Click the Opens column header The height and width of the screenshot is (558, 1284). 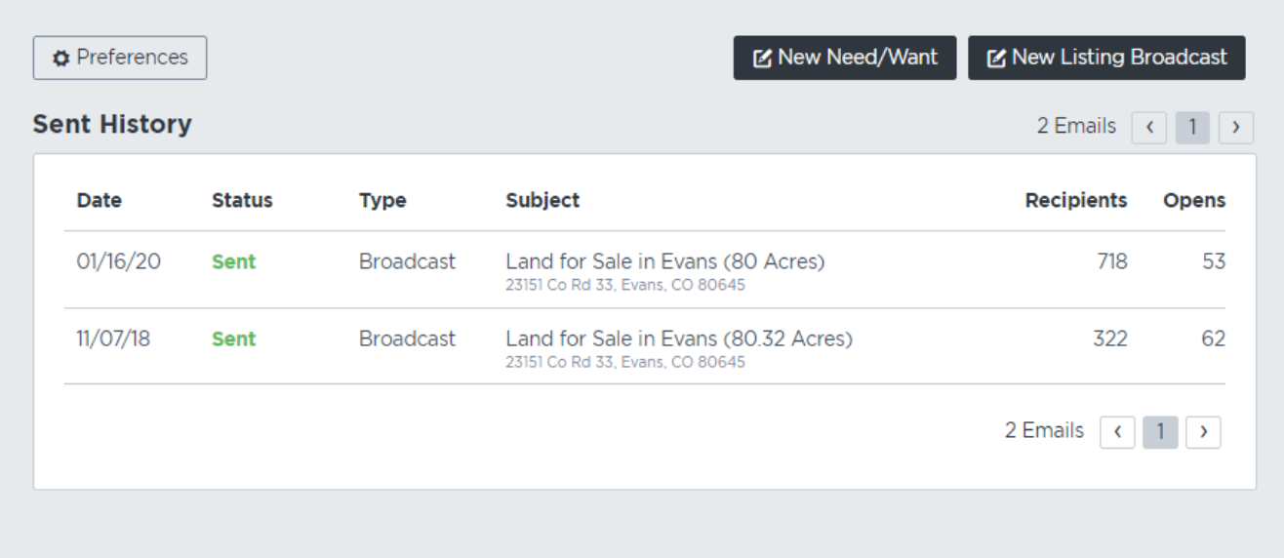[x=1194, y=200]
